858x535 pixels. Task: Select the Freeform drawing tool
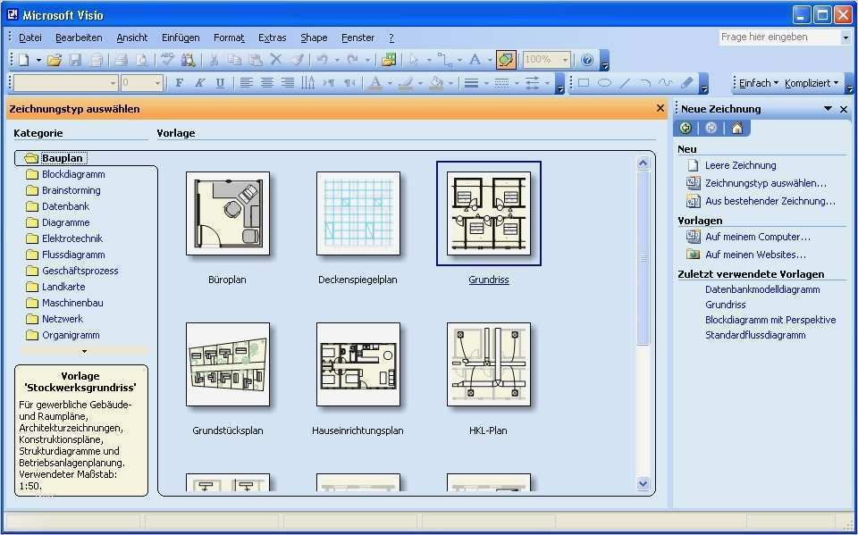pos(666,83)
